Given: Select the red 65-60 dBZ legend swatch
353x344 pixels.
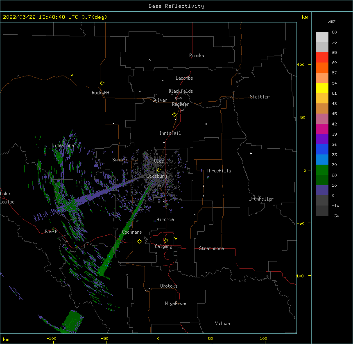Looking at the screenshot, I should tap(322, 58).
